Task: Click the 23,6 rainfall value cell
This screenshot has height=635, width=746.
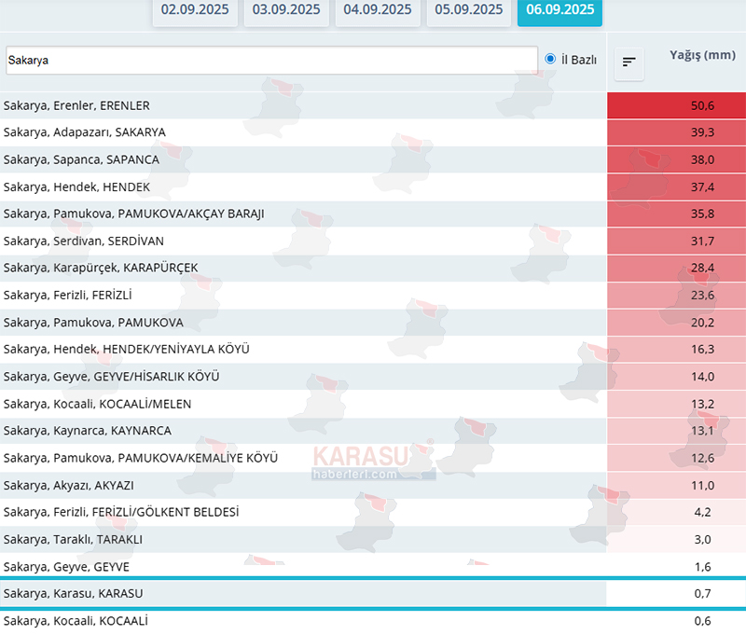Action: click(x=676, y=296)
